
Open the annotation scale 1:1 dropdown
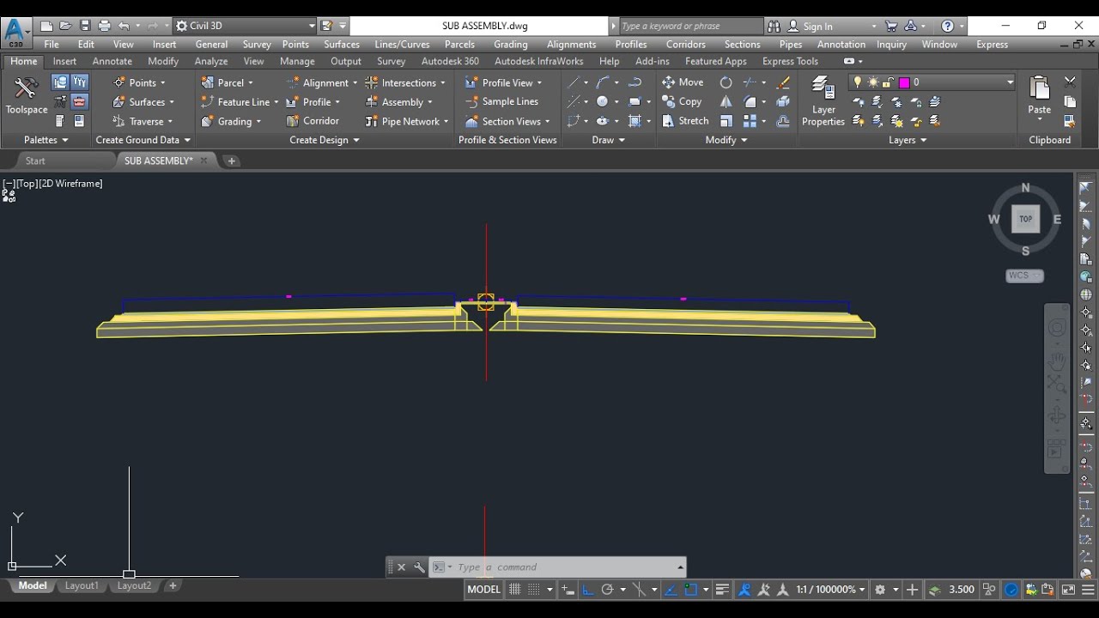(x=829, y=590)
